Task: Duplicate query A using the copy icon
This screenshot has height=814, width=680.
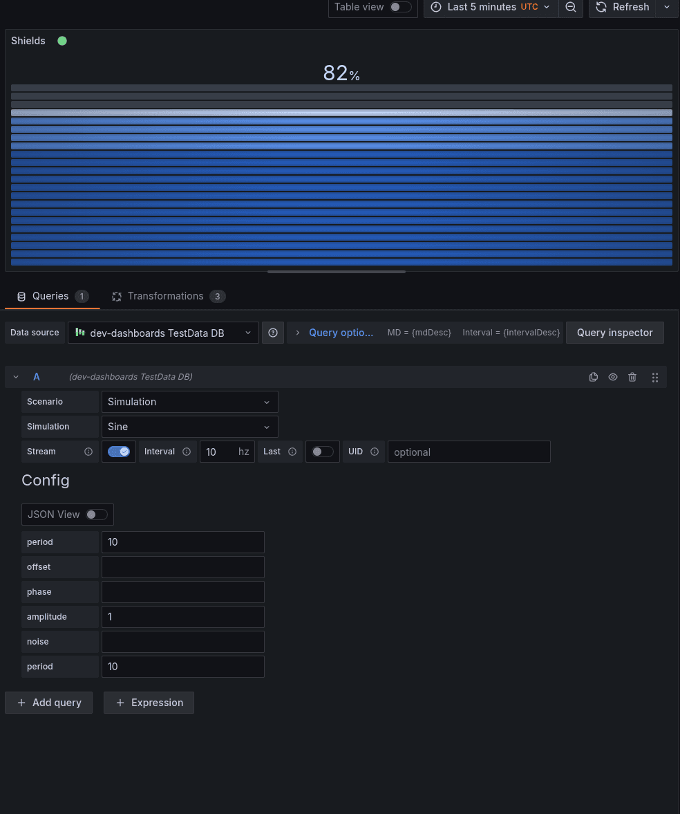Action: tap(593, 377)
